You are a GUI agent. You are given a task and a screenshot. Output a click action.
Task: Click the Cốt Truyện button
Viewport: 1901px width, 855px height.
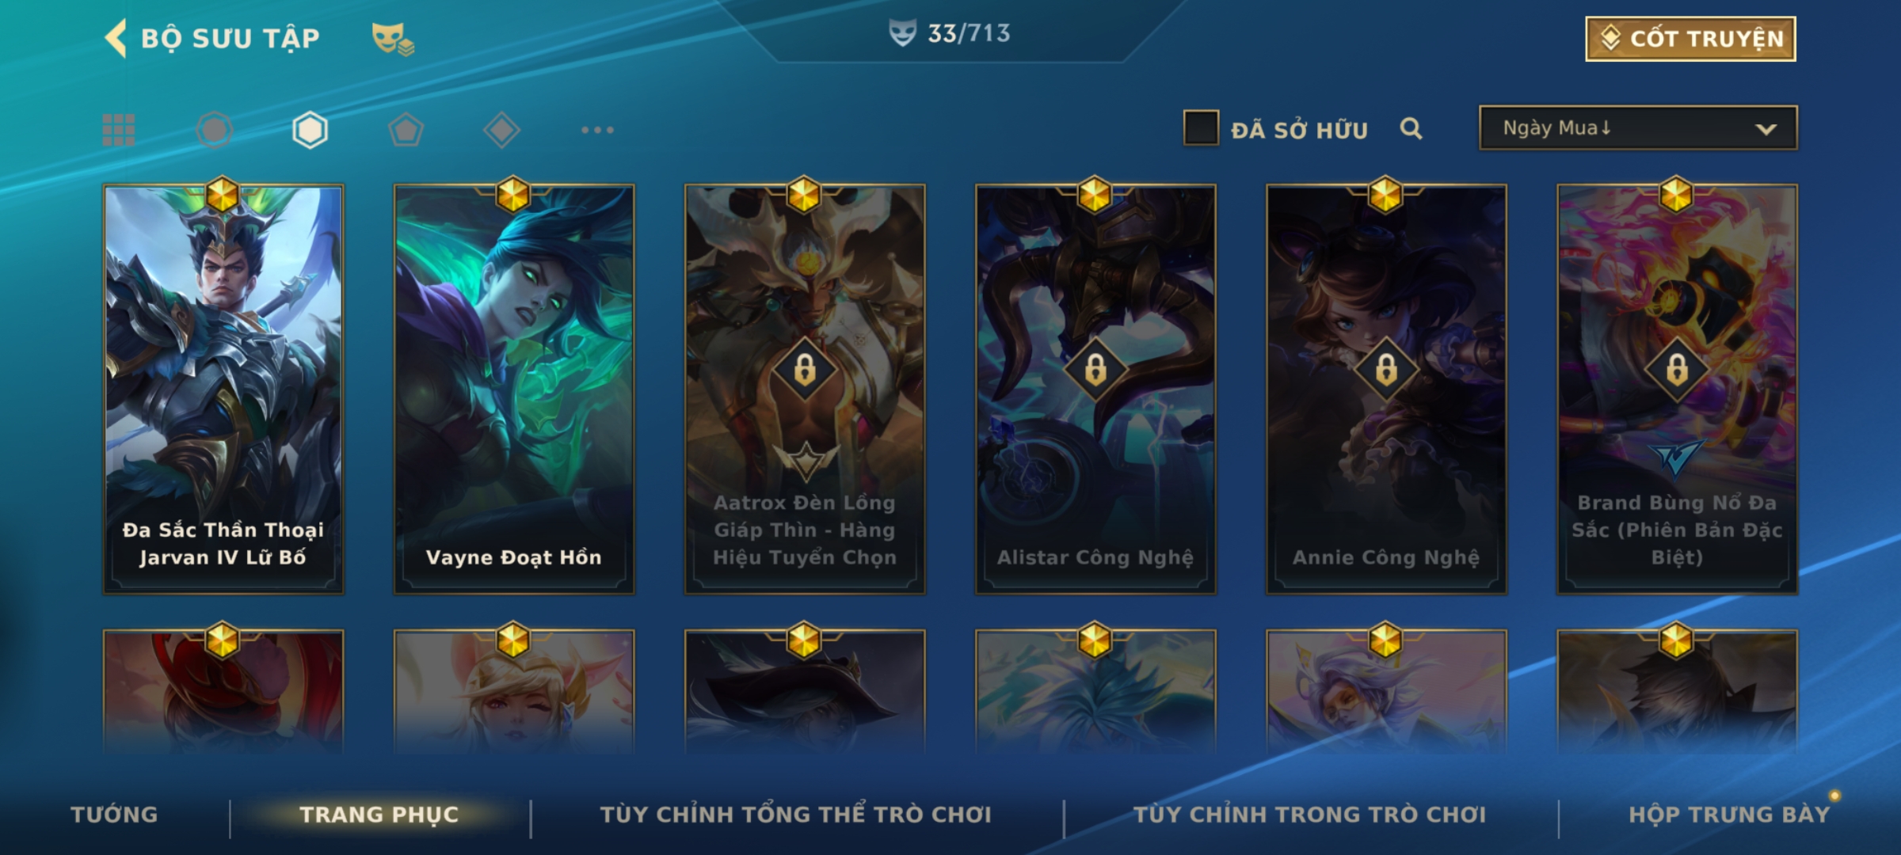(1690, 39)
